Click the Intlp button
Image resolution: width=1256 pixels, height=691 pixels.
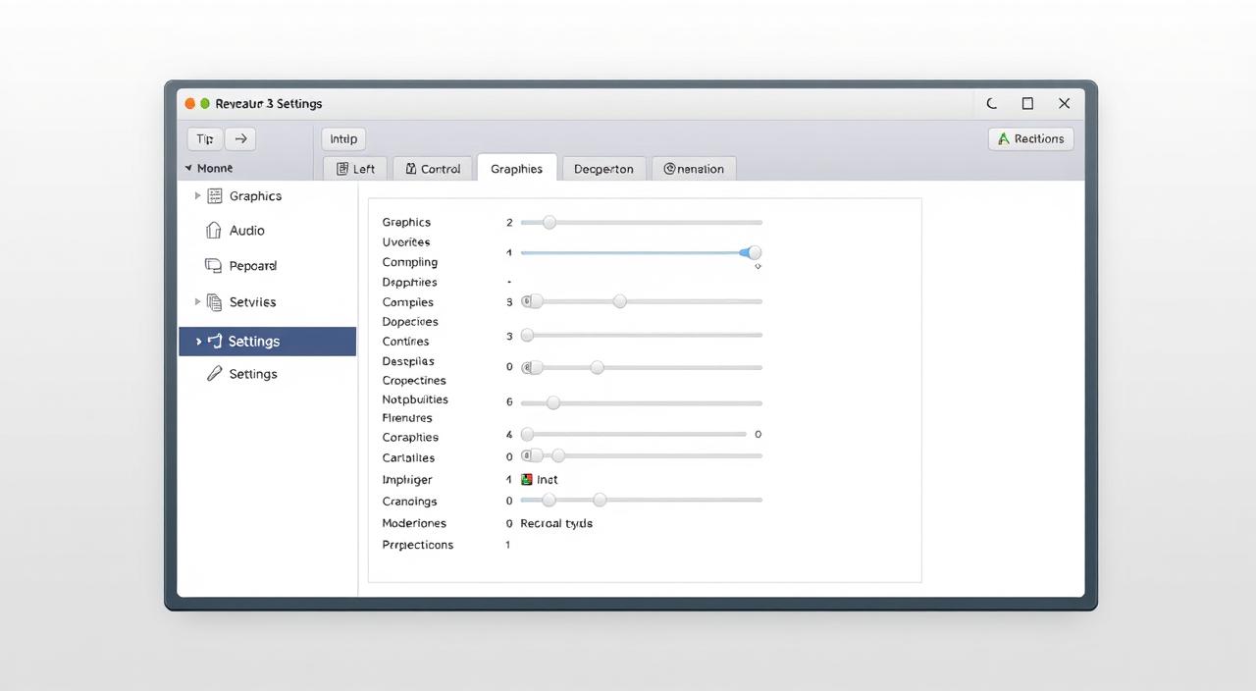pos(343,139)
